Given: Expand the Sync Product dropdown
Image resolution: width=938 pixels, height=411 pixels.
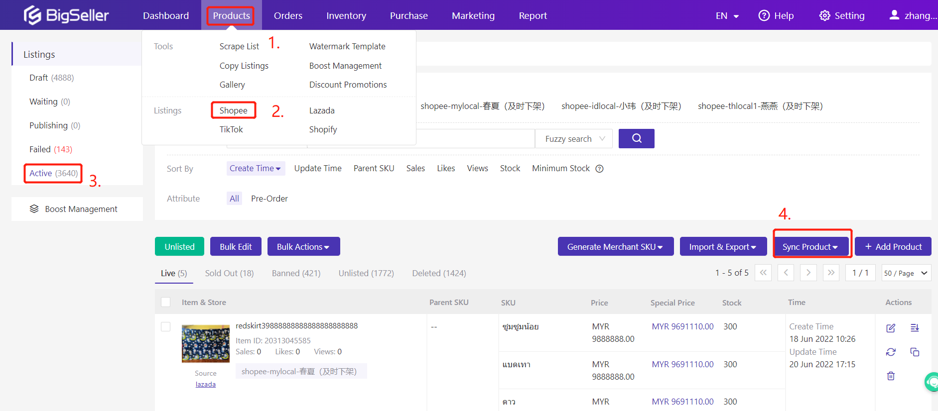Looking at the screenshot, I should coord(810,247).
